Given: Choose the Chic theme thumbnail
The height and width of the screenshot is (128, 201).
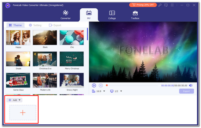Looking at the screenshot, I should [x=72, y=37].
